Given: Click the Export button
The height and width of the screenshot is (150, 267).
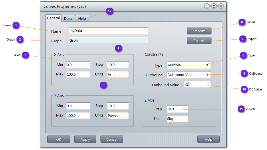Looking at the screenshot, I should pyautogui.click(x=199, y=41).
